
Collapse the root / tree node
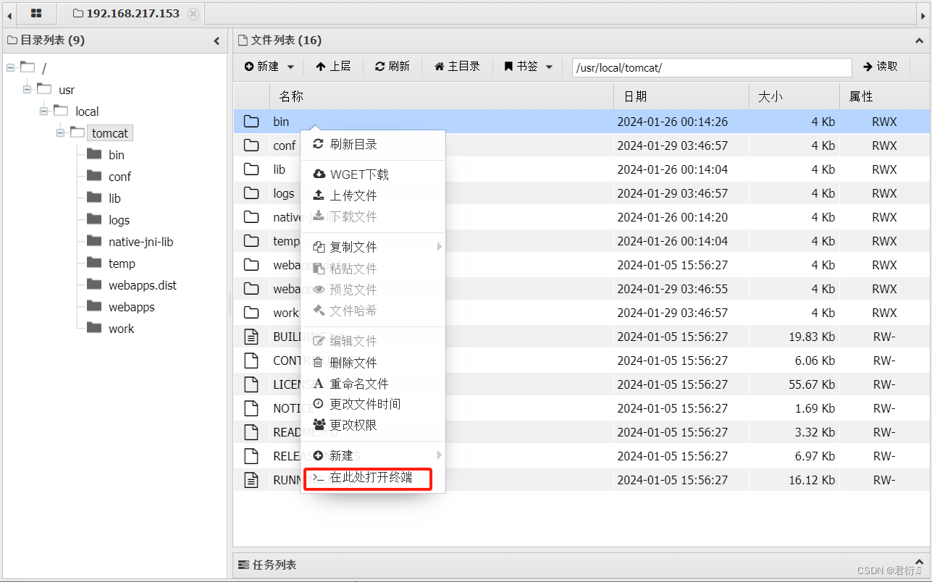point(11,68)
